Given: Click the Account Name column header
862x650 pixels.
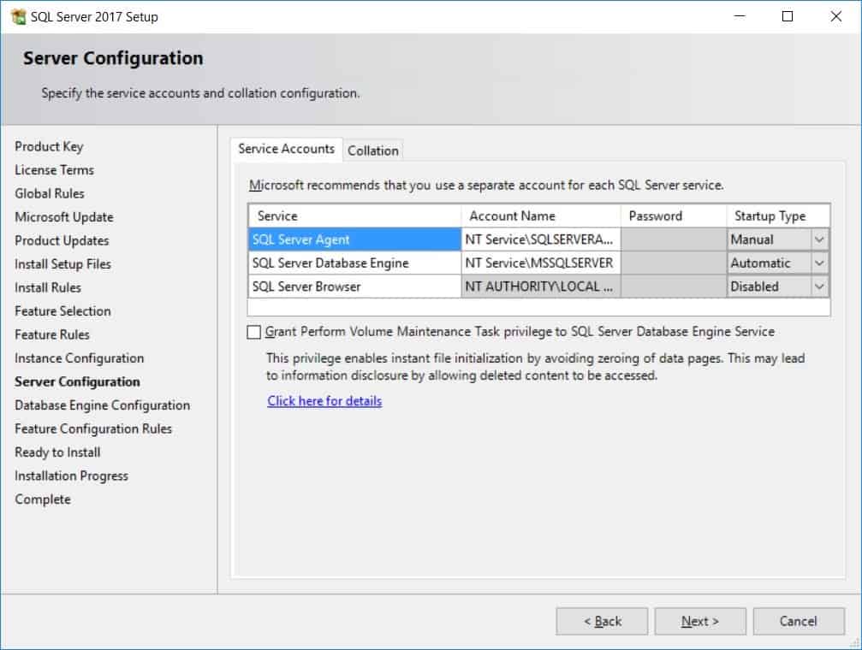Looking at the screenshot, I should click(541, 216).
